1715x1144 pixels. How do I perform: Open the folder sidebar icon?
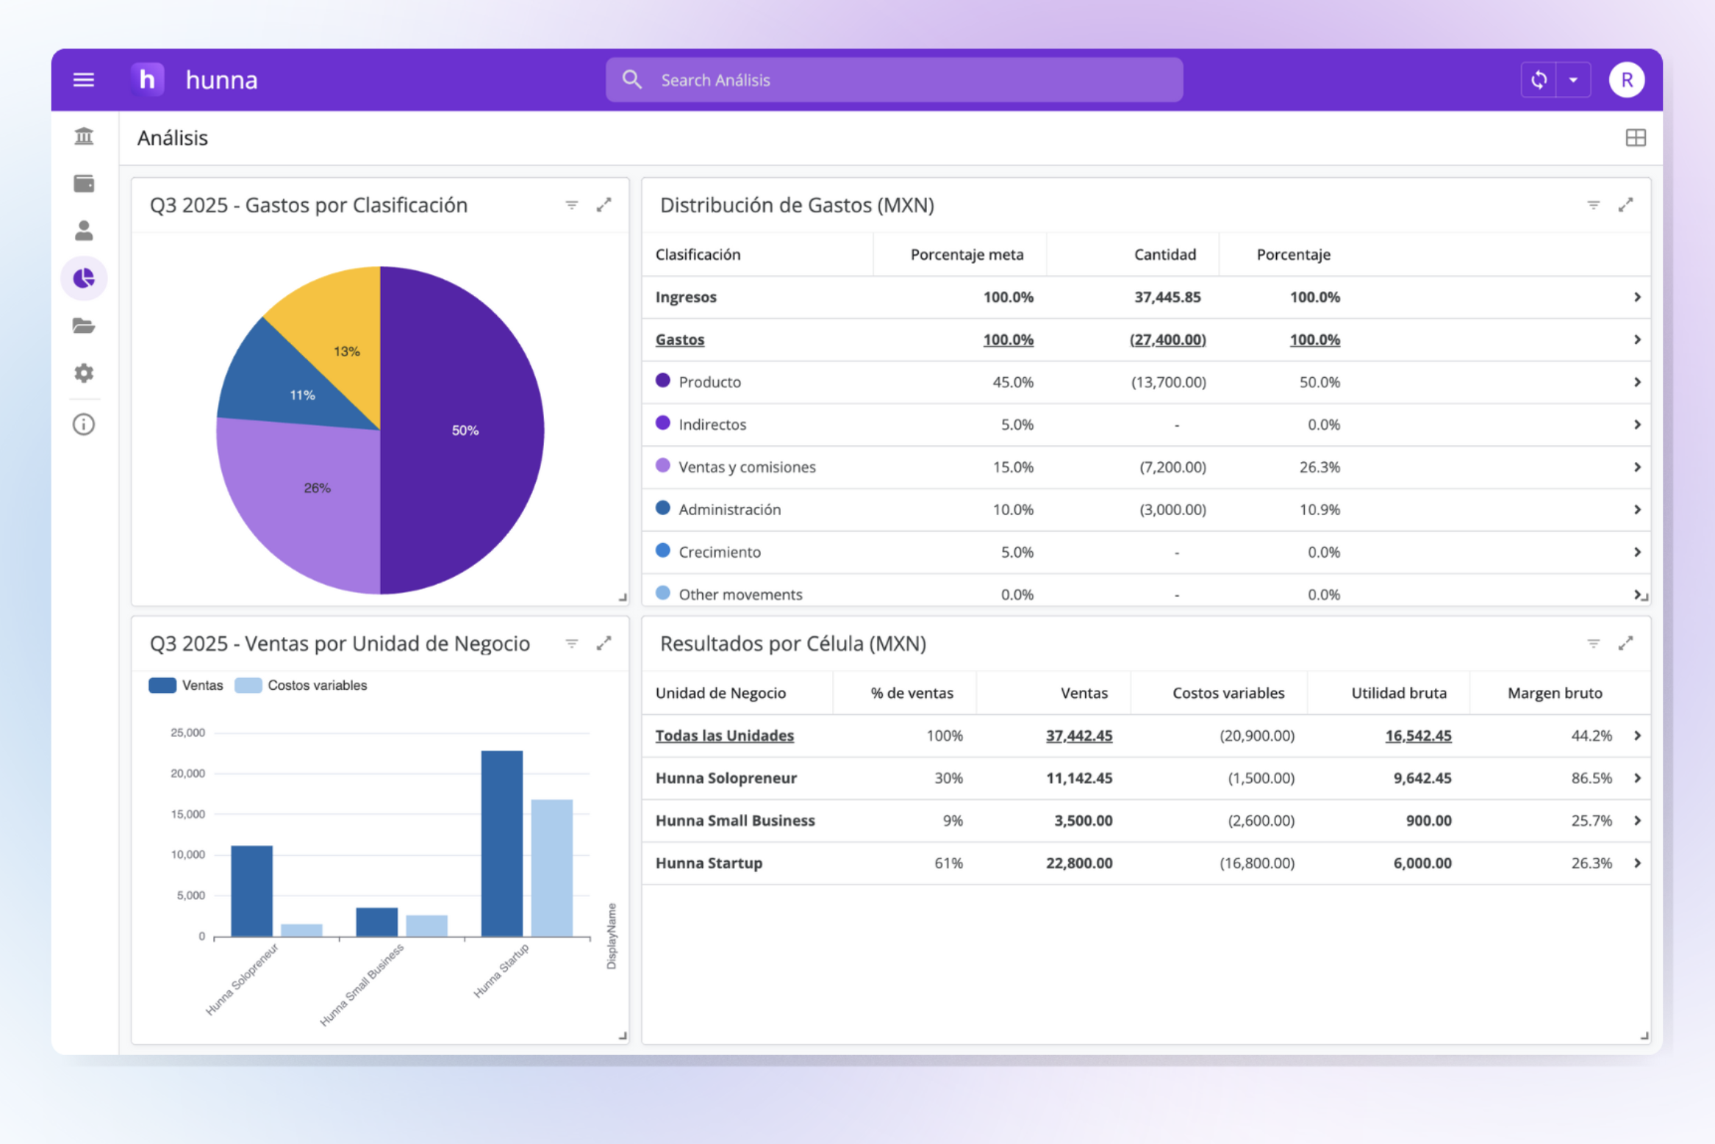pos(84,325)
